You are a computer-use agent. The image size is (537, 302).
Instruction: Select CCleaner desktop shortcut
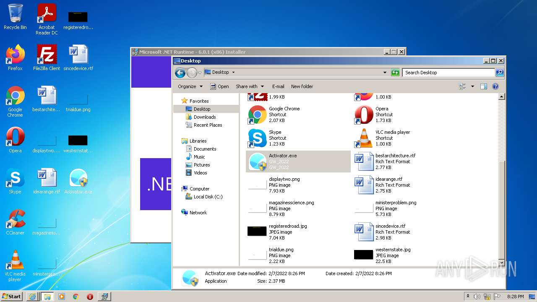tap(15, 222)
